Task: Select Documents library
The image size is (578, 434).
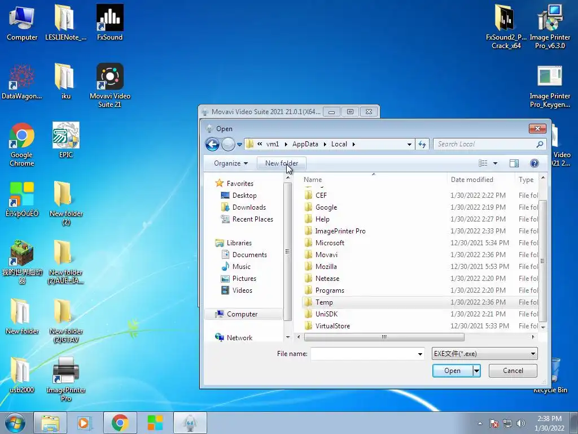Action: click(x=249, y=255)
